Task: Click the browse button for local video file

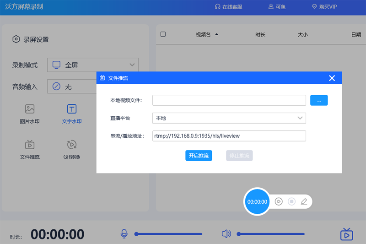Action: click(x=319, y=100)
